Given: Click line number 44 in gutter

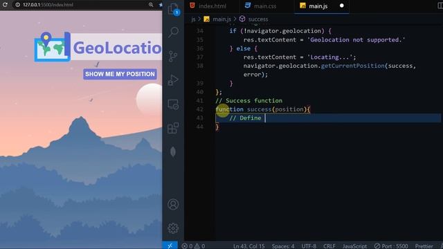Looking at the screenshot, I should pyautogui.click(x=199, y=127).
